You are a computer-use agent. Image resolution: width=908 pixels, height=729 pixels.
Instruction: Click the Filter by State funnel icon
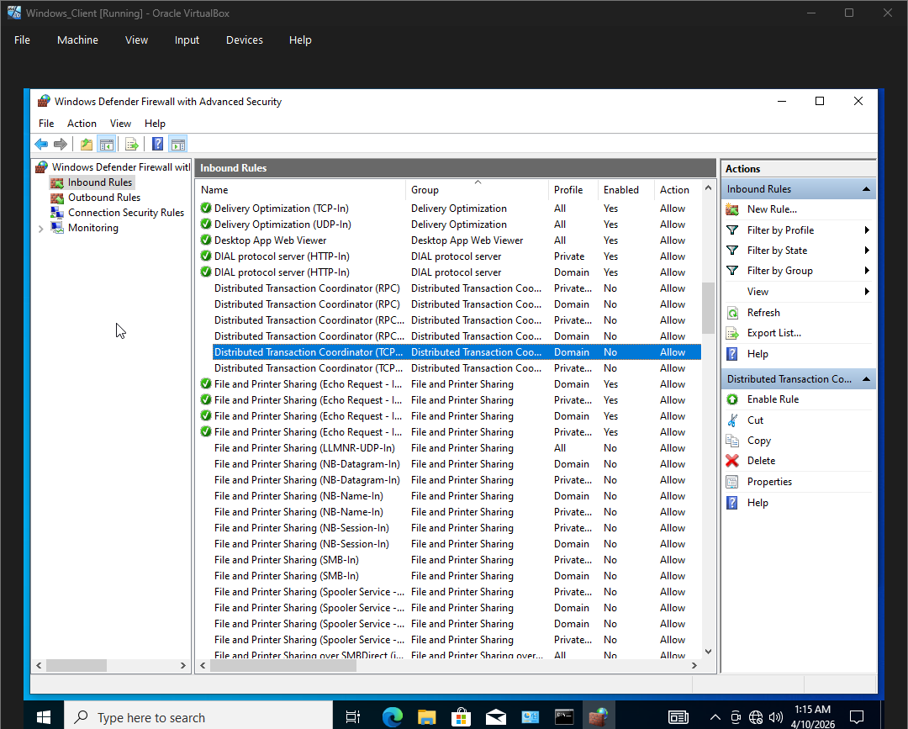[732, 251]
